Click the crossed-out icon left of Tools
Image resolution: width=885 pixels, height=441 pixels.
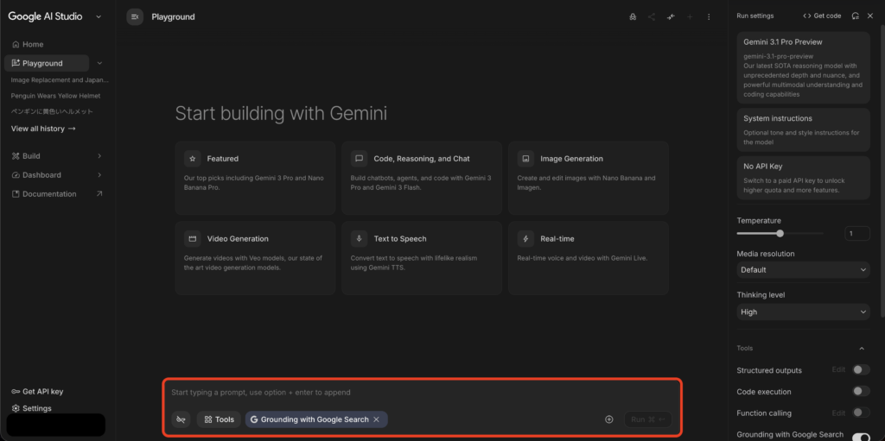coord(181,419)
